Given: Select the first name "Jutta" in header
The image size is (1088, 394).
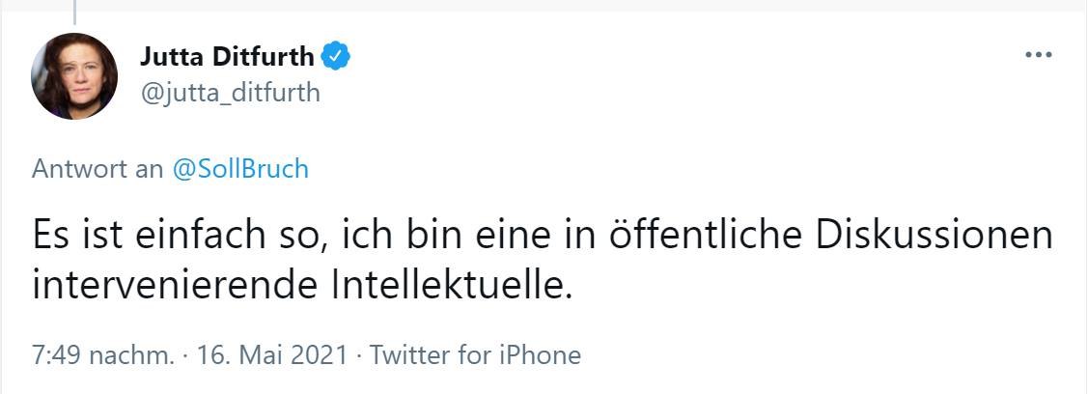Looking at the screenshot, I should point(171,58).
